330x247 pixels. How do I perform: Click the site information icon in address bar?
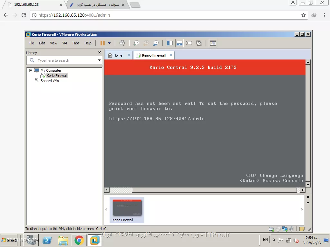[x=34, y=15]
